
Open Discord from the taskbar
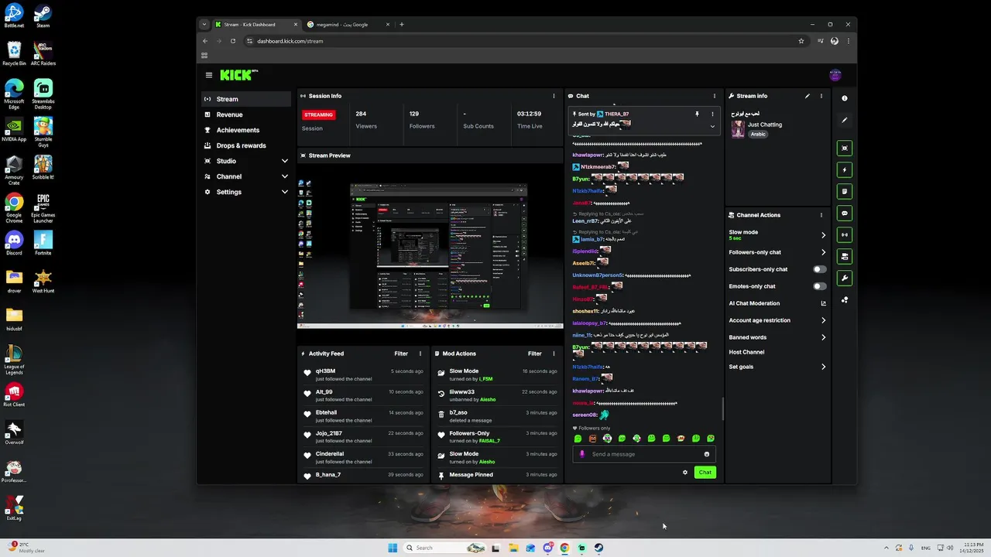pyautogui.click(x=548, y=548)
